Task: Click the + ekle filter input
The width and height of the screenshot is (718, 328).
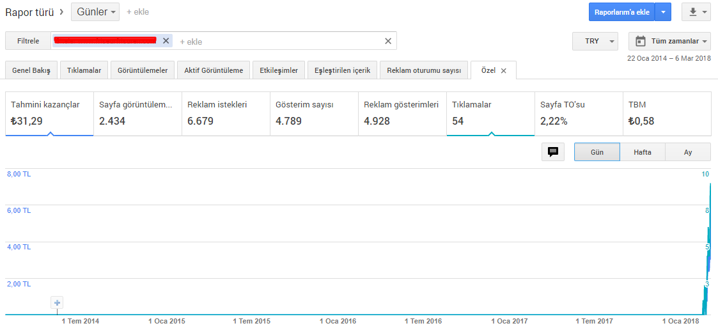Action: point(191,42)
